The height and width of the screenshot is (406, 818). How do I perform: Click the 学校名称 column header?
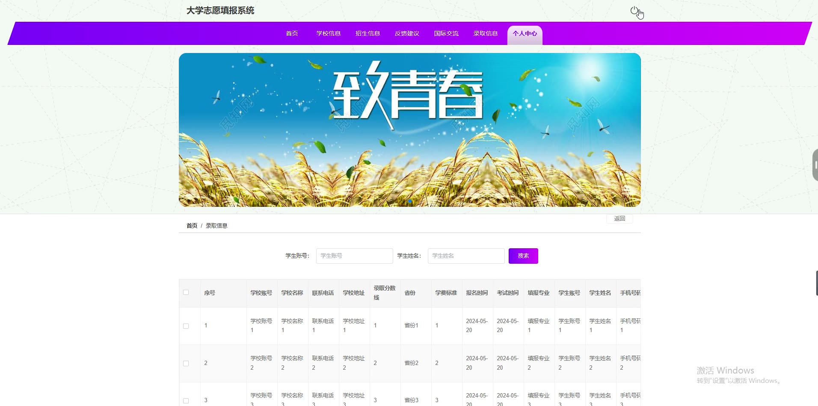[292, 293]
